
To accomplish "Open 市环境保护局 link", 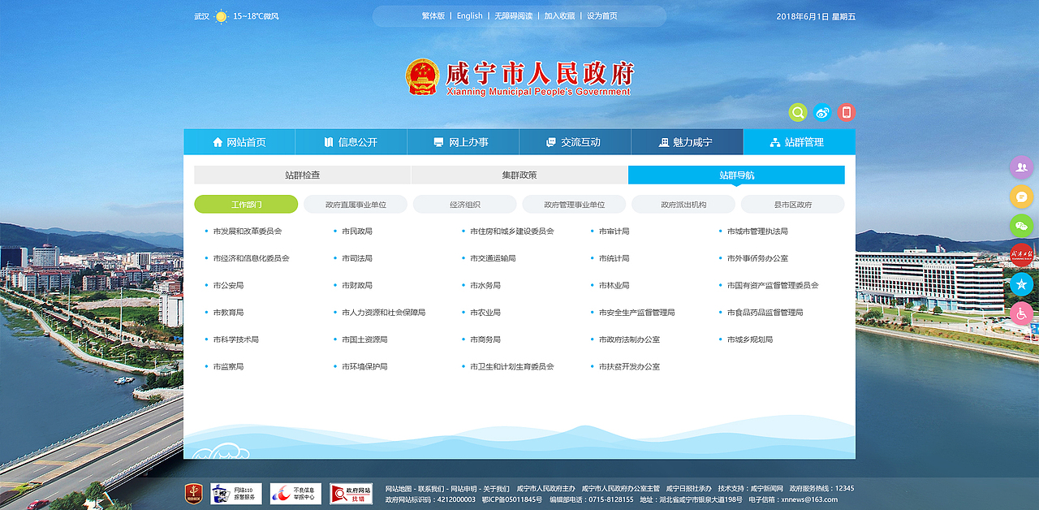I will [364, 367].
